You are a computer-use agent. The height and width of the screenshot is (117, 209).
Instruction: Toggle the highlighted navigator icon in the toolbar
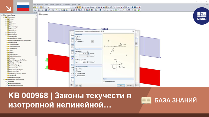pyautogui.click(x=41, y=7)
